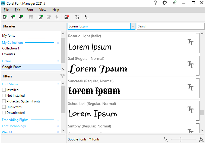This screenshot has width=206, height=144.
Task: Expand the Embedding Rights filter section
Action: pos(58,120)
